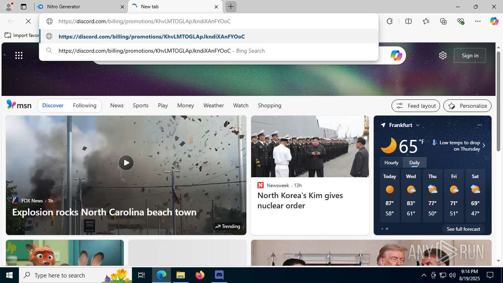
Task: Click the page vertical scrollbar
Action: (x=498, y=101)
